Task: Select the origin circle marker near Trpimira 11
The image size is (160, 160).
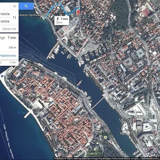Action: coord(45,15)
